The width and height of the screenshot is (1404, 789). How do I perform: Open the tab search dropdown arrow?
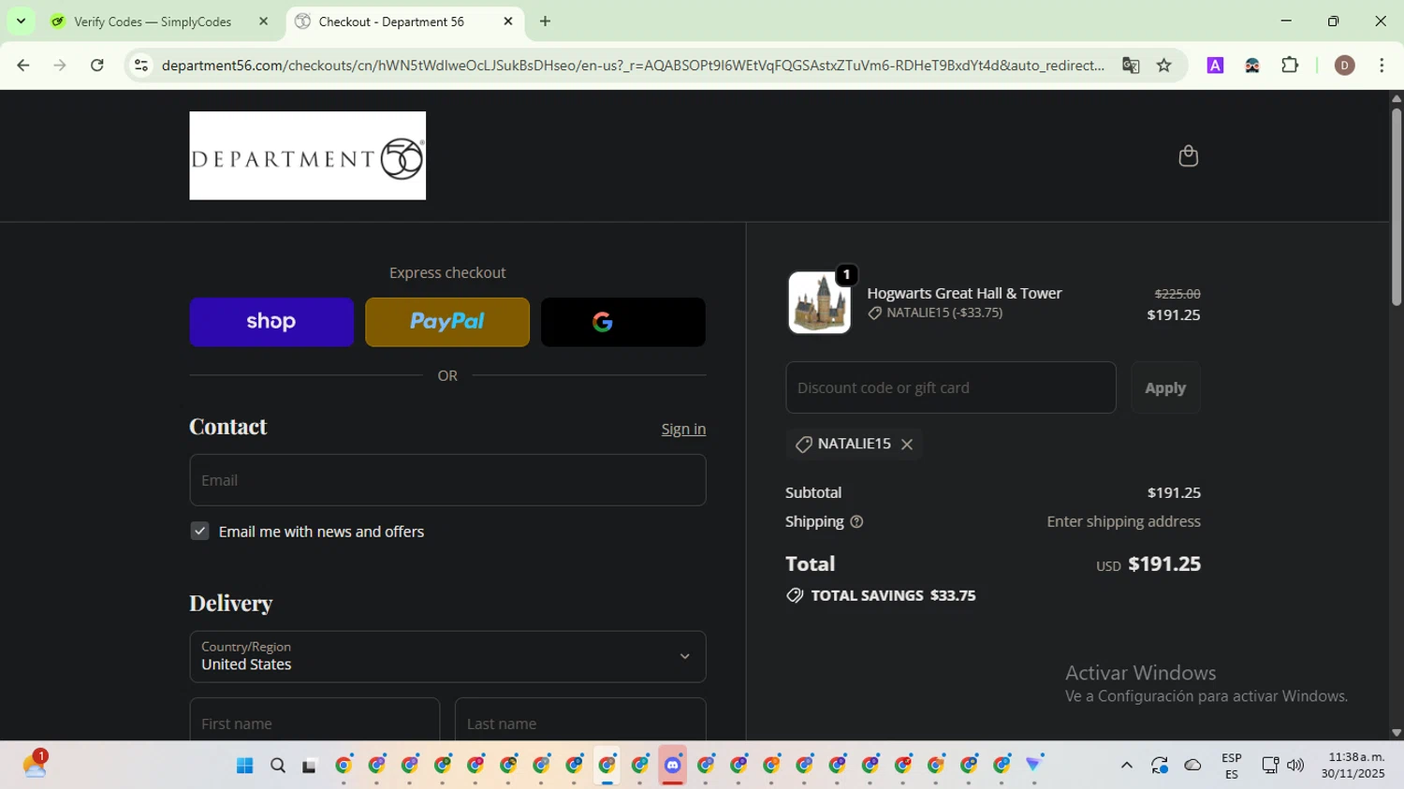21,21
